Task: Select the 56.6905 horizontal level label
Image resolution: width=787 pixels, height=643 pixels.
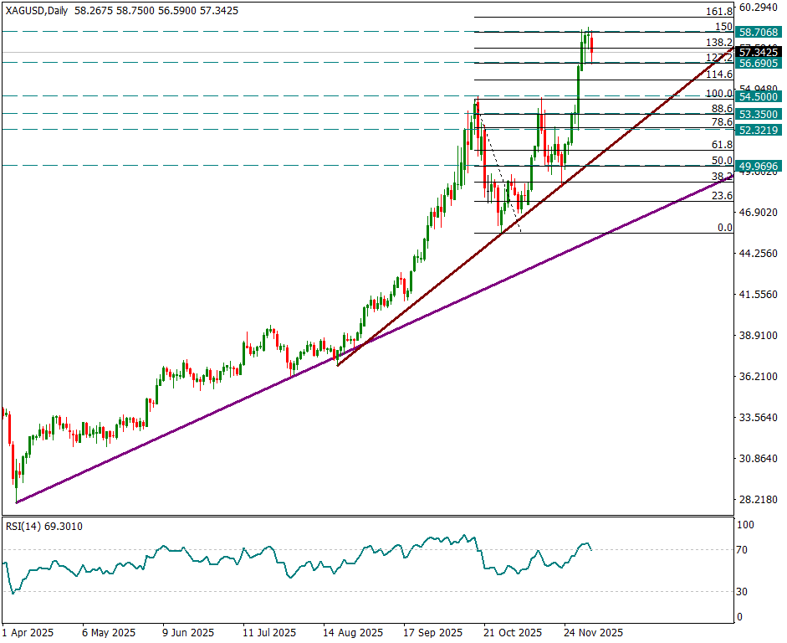Action: (759, 64)
